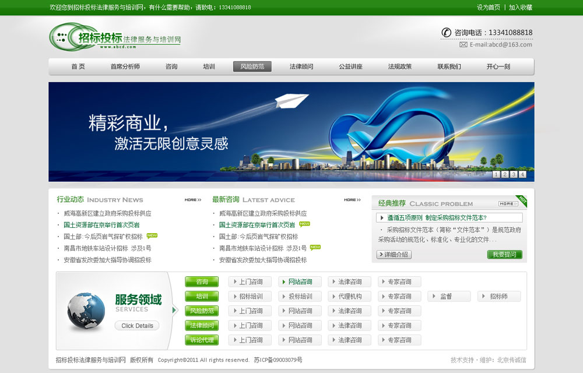Click the globe image in 服务领域 panel
The width and height of the screenshot is (583, 373).
point(86,309)
